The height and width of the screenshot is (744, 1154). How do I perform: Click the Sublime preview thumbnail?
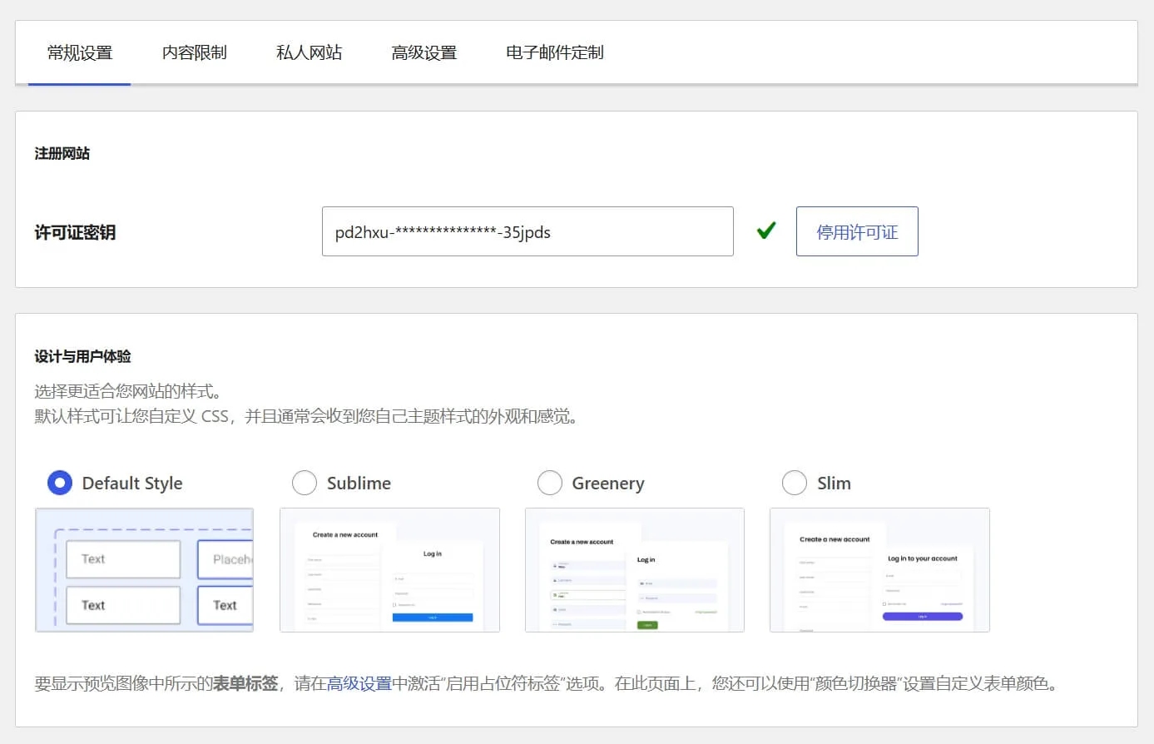click(x=389, y=570)
